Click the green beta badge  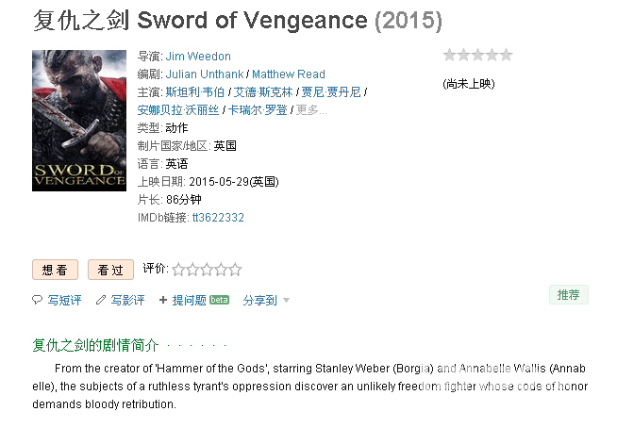pyautogui.click(x=219, y=300)
